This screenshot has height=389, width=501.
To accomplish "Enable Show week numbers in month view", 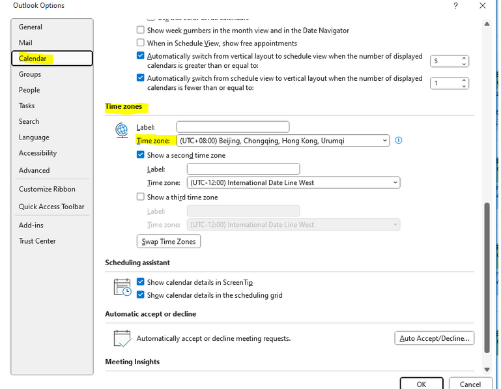I will (x=140, y=30).
